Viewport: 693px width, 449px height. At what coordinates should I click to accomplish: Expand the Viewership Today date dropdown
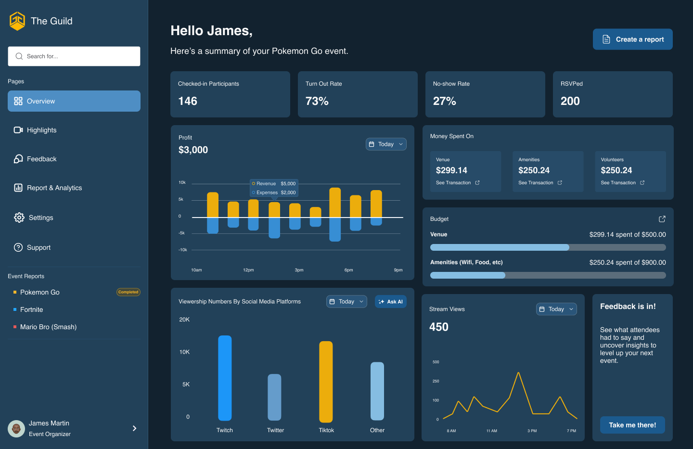point(346,302)
